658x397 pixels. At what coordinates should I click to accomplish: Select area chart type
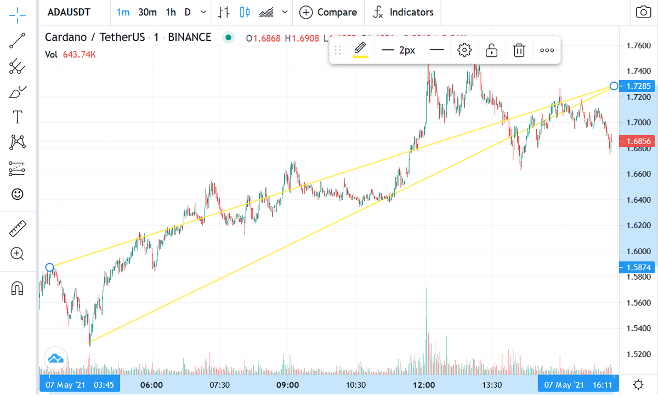click(266, 12)
